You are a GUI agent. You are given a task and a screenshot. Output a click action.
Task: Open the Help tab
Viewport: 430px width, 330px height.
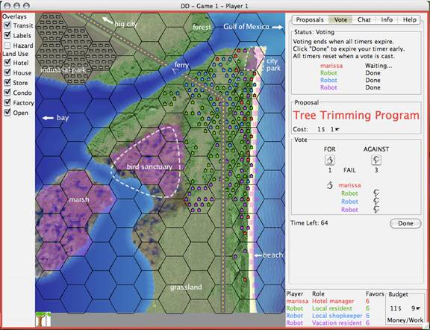(x=409, y=19)
